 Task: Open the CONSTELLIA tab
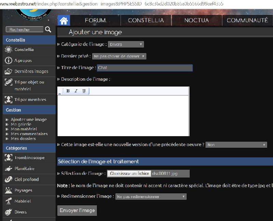146,21
